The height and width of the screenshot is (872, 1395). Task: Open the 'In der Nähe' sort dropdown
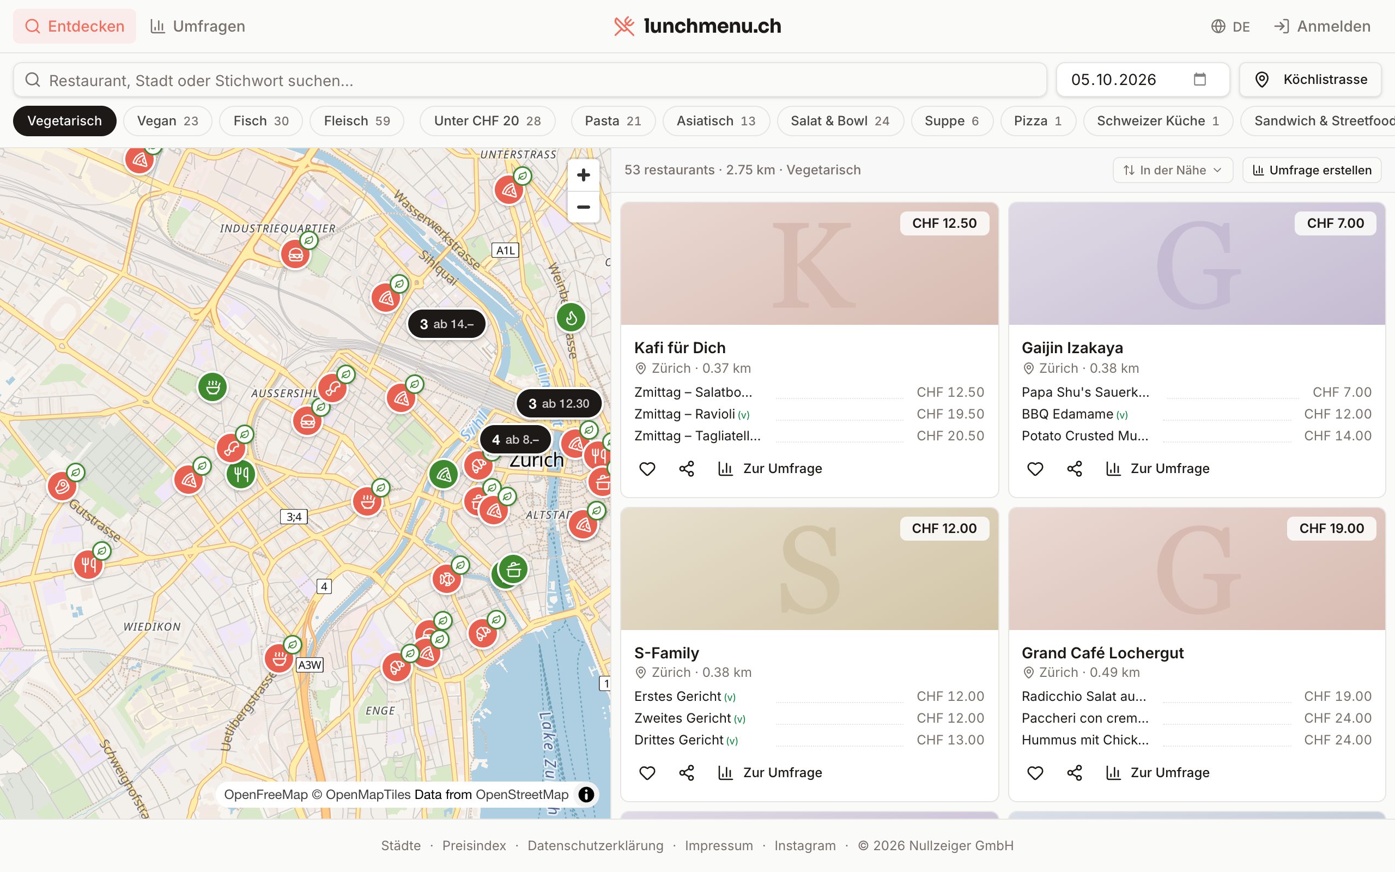tap(1173, 170)
